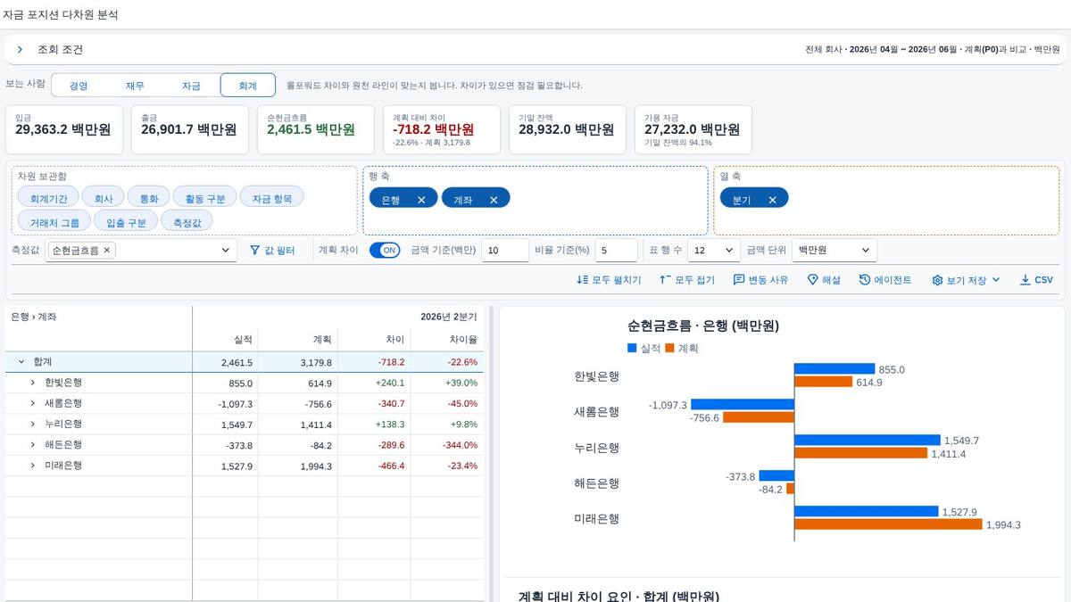Viewport: 1071px width, 602px height.
Task: Click the 새롬은행 actual bar -1,097.3
Action: [743, 405]
